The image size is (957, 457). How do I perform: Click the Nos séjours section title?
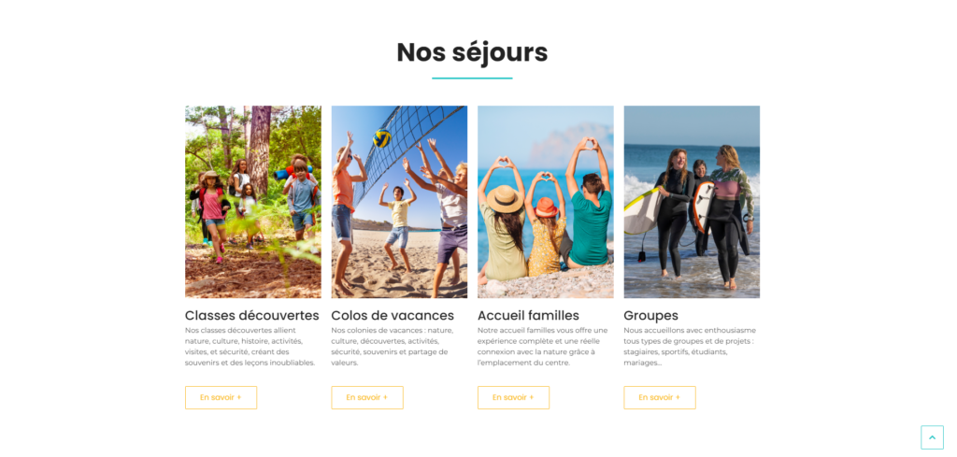pyautogui.click(x=472, y=52)
